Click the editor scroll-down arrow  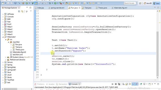pos(157,77)
